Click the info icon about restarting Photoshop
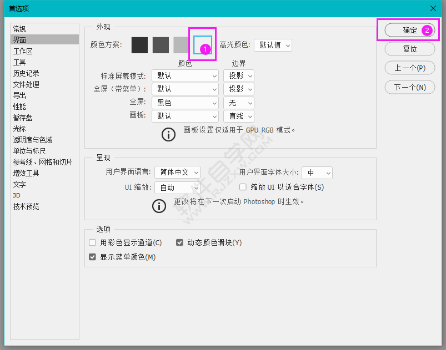The image size is (446, 350). click(x=159, y=206)
